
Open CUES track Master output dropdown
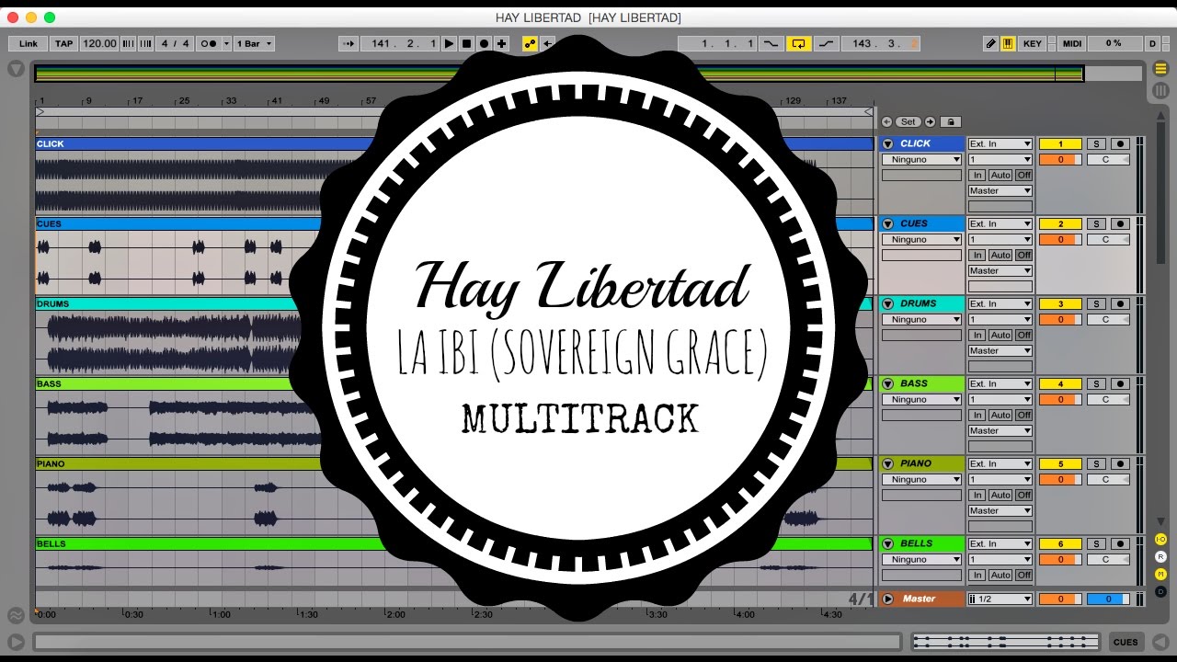tap(1000, 270)
